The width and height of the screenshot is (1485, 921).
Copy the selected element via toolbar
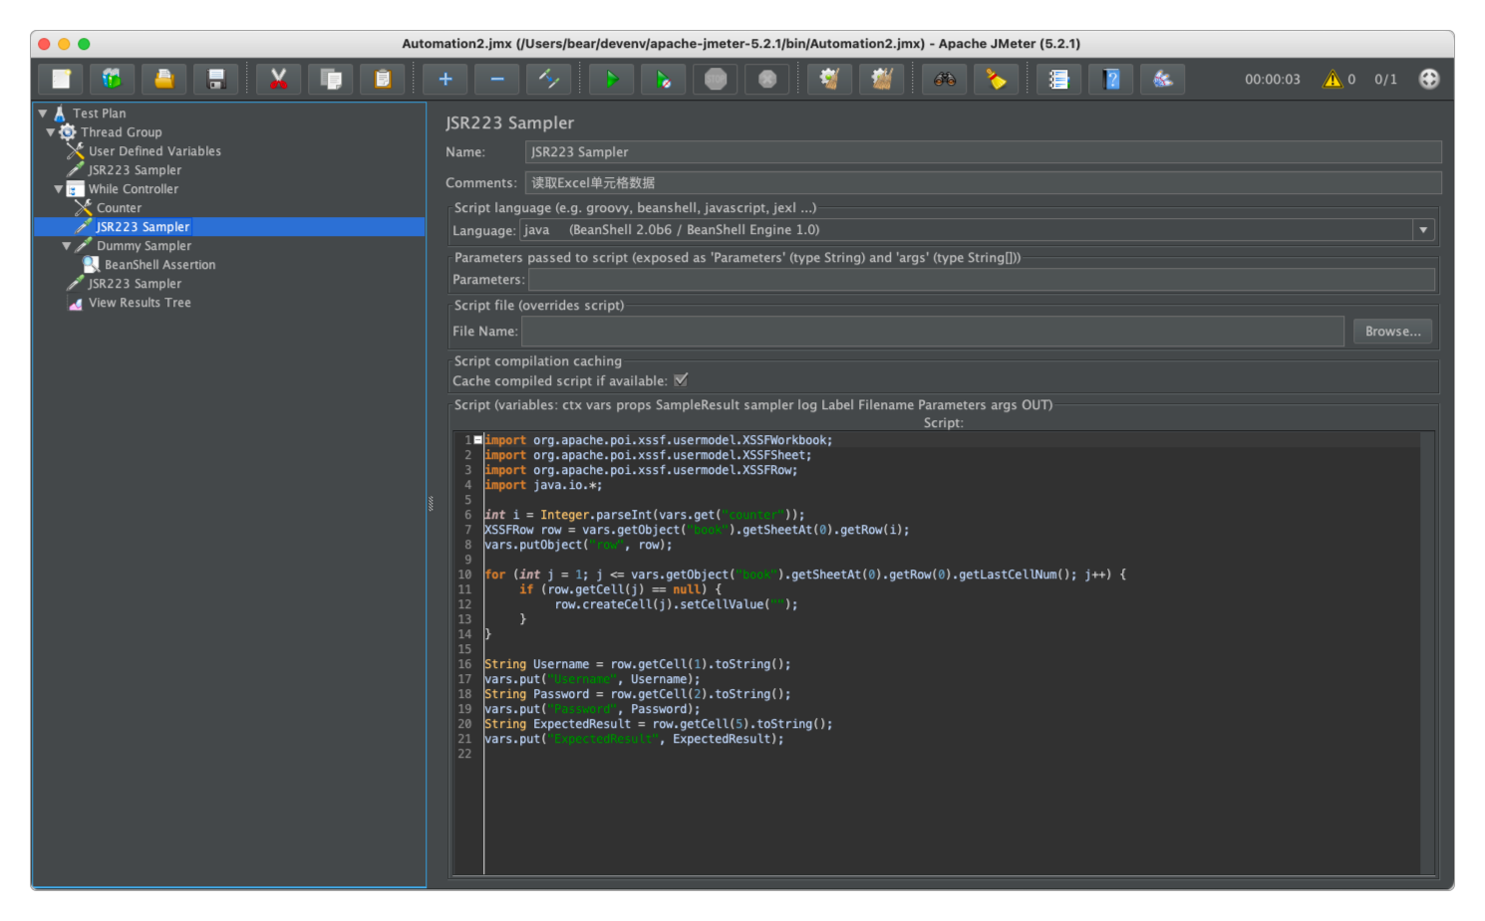[331, 79]
